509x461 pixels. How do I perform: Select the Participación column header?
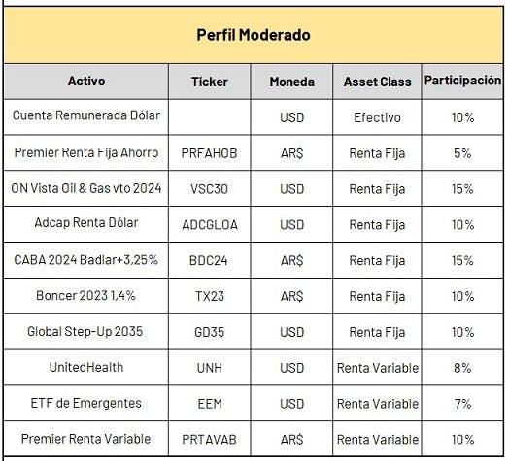(x=462, y=82)
